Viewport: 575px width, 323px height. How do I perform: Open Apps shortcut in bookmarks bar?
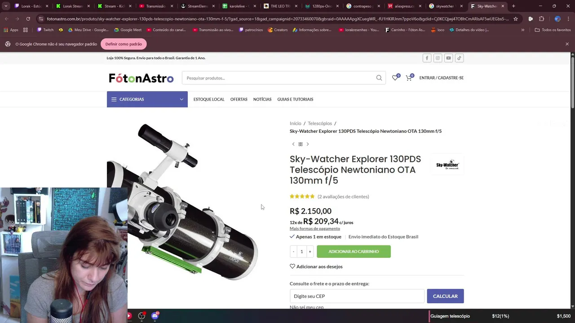(11, 30)
